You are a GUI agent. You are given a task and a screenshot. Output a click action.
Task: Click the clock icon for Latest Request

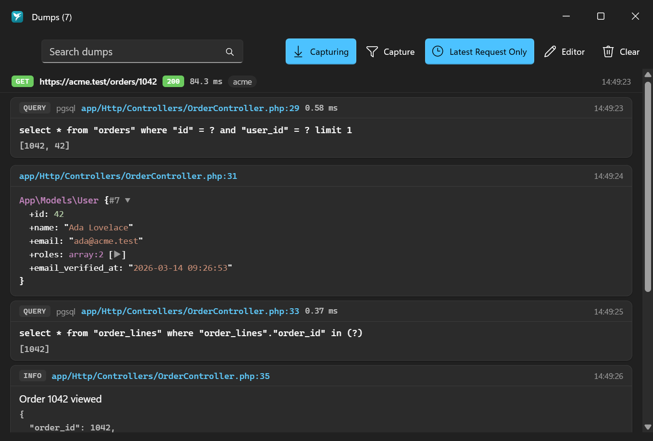438,51
